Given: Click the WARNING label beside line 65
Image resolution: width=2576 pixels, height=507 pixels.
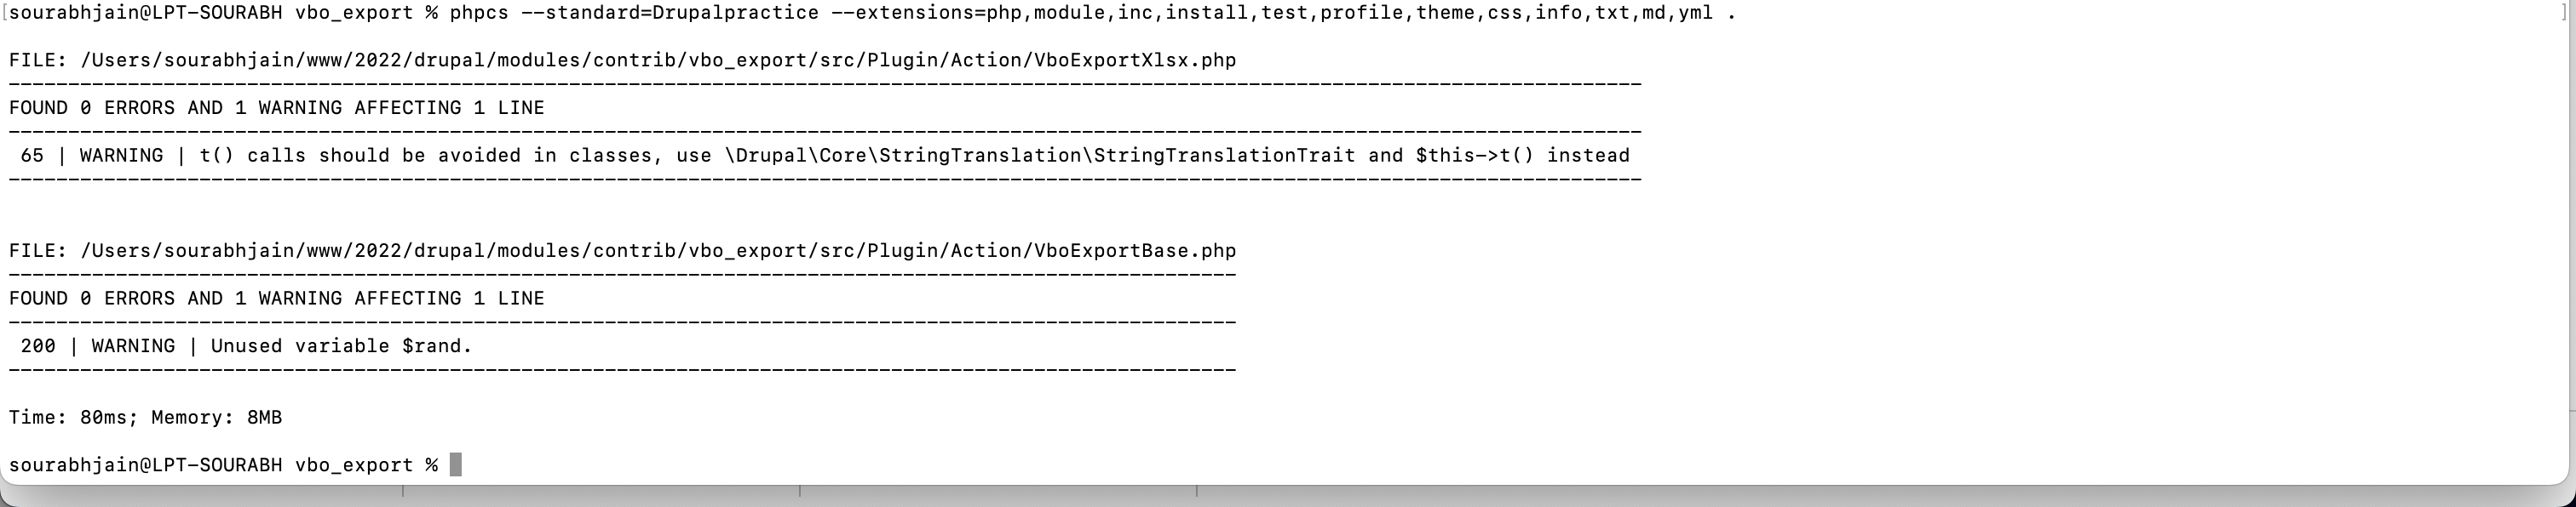Looking at the screenshot, I should pos(121,156).
